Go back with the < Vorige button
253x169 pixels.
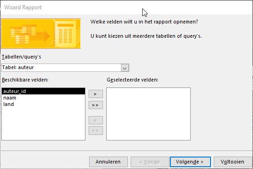pyautogui.click(x=150, y=162)
